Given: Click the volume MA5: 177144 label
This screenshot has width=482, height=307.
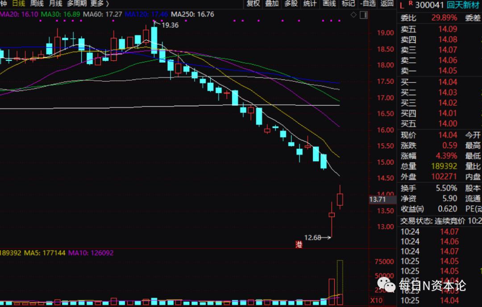Looking at the screenshot, I should [x=45, y=253].
